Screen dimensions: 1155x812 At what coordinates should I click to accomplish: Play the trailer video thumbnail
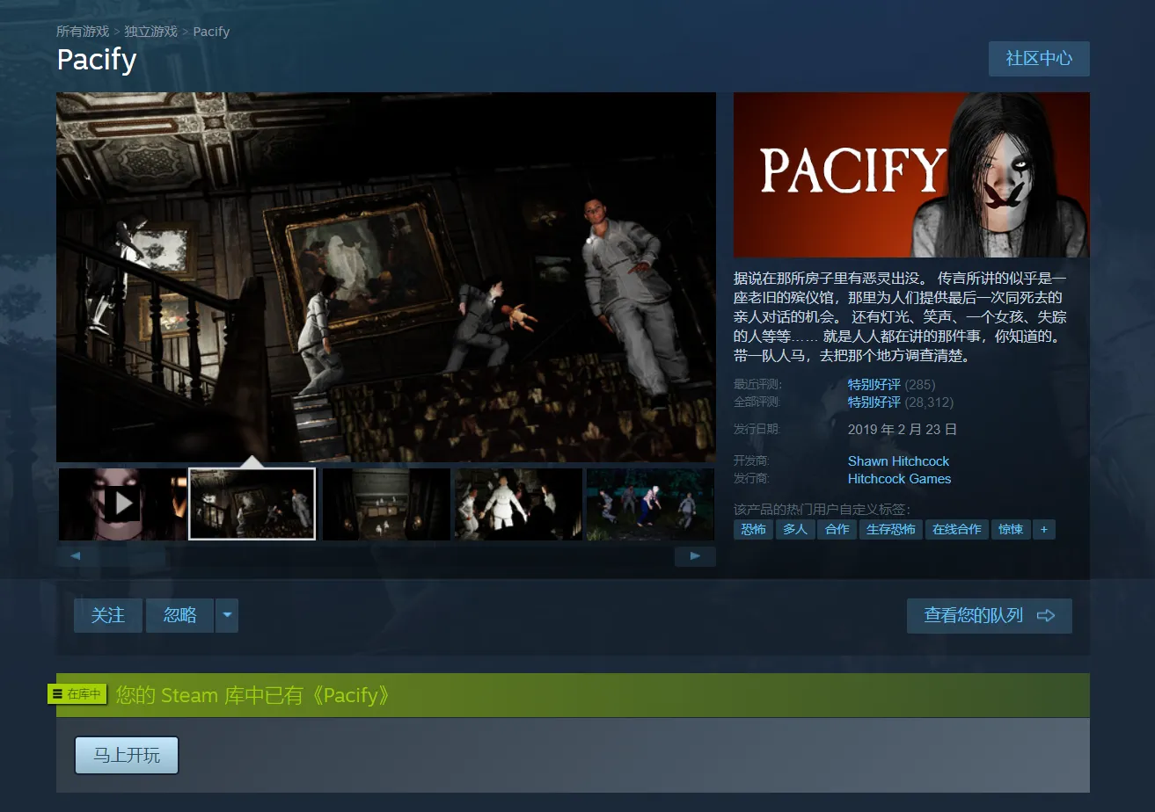click(x=122, y=504)
